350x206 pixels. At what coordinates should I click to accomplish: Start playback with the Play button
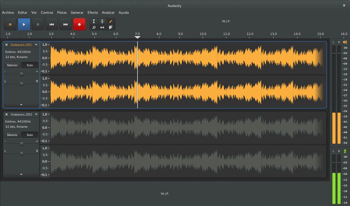(x=24, y=24)
